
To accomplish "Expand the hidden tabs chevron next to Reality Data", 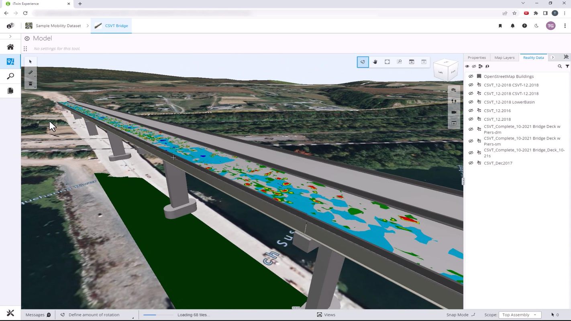I will tap(553, 57).
